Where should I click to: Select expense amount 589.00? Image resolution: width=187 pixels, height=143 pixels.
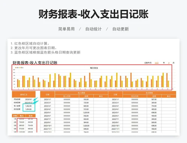154,122
